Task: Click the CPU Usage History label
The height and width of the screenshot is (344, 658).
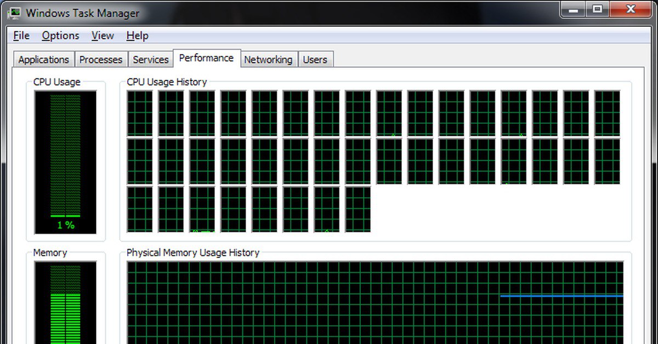Action: pos(167,82)
